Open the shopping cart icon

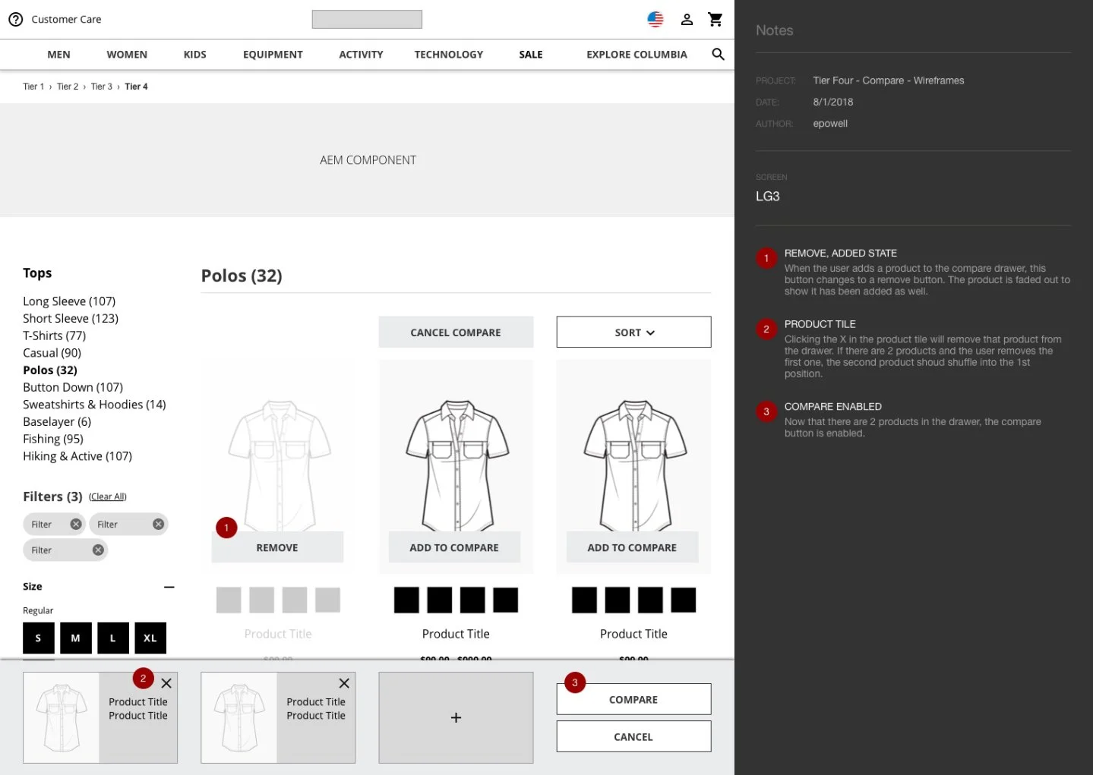tap(716, 20)
